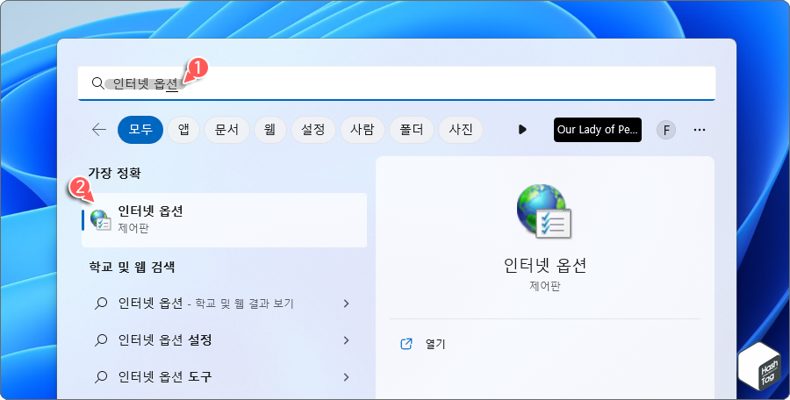Click the open-in-new-window icon beside 열기
Screen dimensions: 790x400
(406, 344)
